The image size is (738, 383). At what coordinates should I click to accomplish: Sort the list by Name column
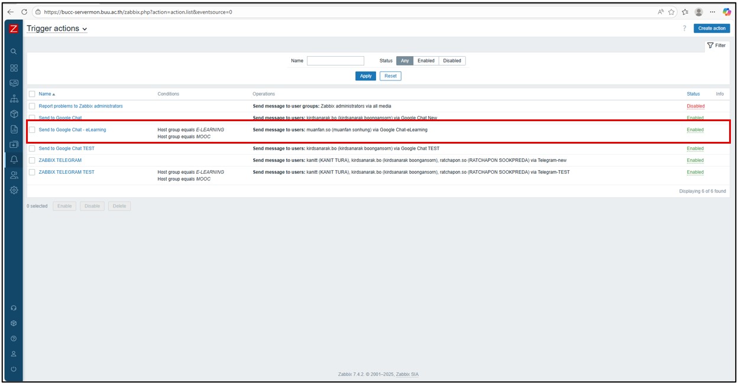pyautogui.click(x=46, y=94)
